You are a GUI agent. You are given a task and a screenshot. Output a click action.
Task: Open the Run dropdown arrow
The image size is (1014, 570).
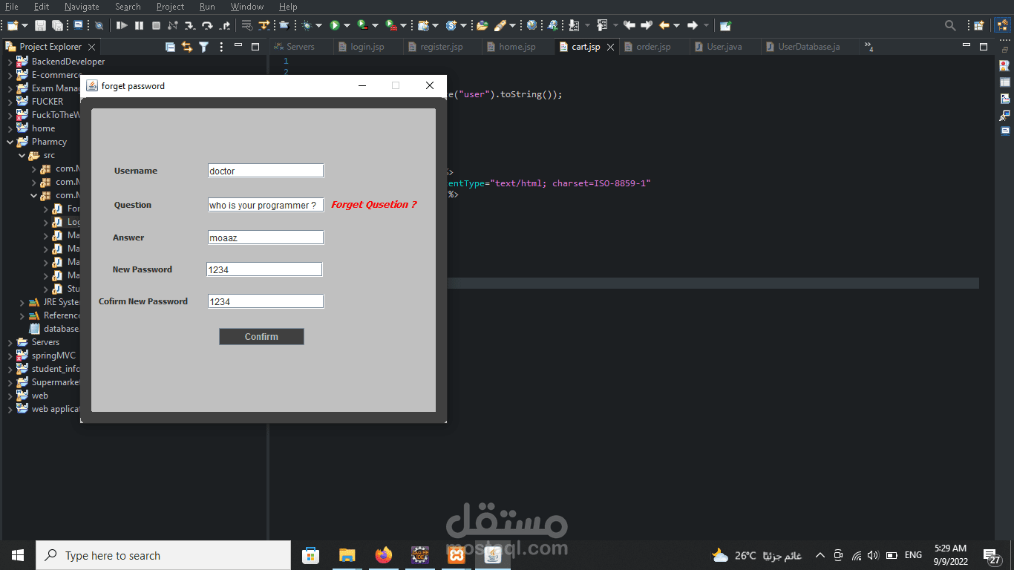(x=346, y=26)
